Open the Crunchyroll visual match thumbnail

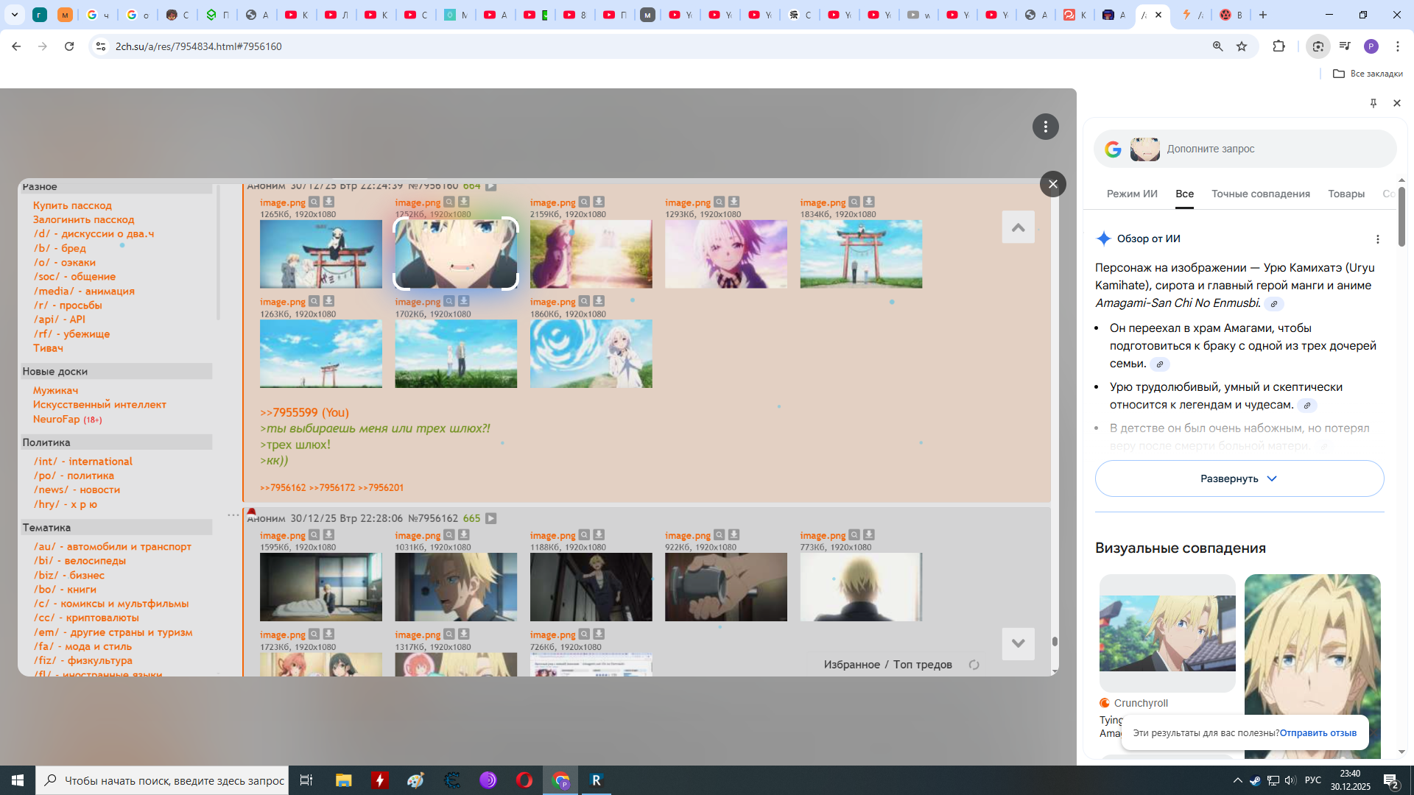[1167, 633]
